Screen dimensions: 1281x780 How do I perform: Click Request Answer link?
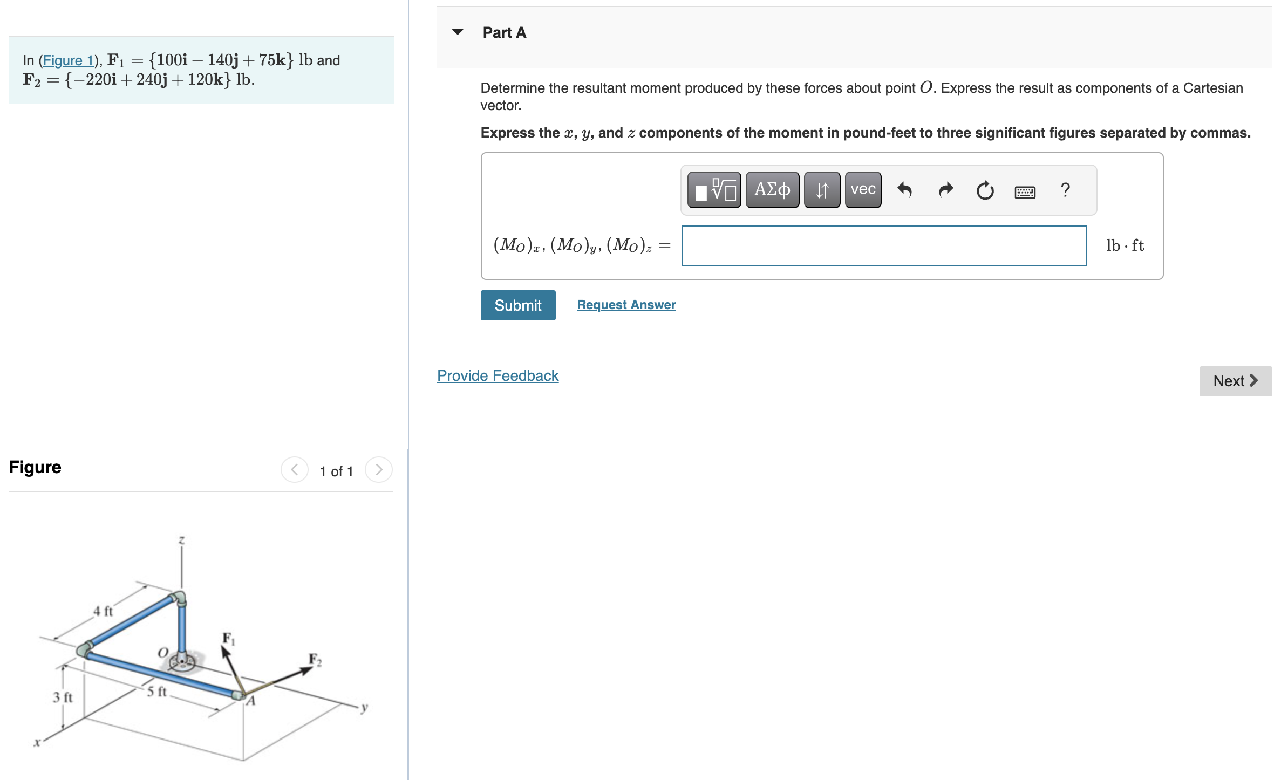[626, 305]
